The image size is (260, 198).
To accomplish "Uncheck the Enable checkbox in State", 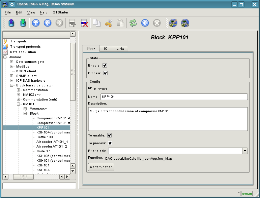I will click(x=105, y=66).
